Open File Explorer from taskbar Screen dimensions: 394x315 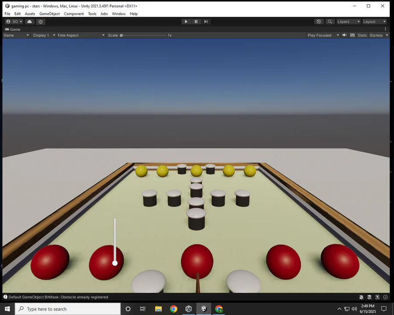[158, 309]
